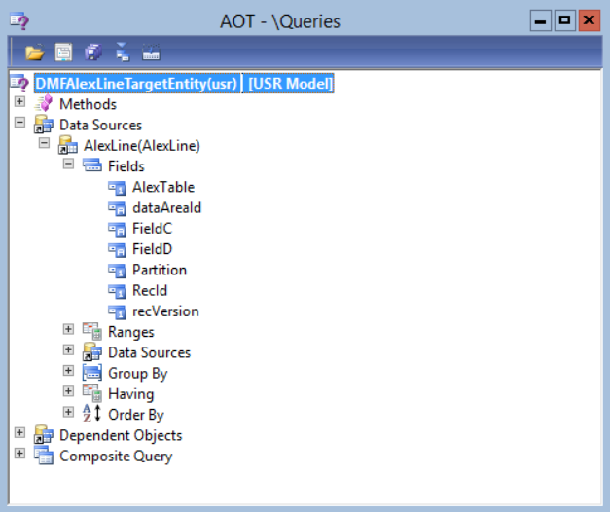Expand the Order By node
This screenshot has width=610, height=512.
coord(68,412)
